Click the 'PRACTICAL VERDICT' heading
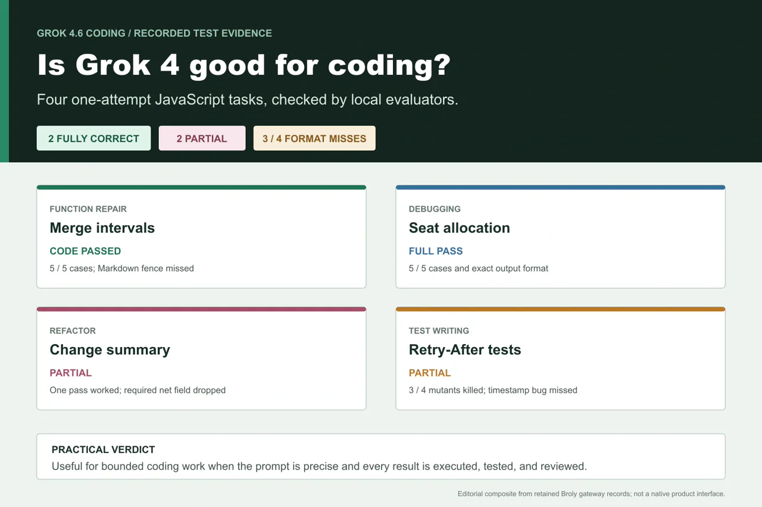762x507 pixels. (x=104, y=449)
